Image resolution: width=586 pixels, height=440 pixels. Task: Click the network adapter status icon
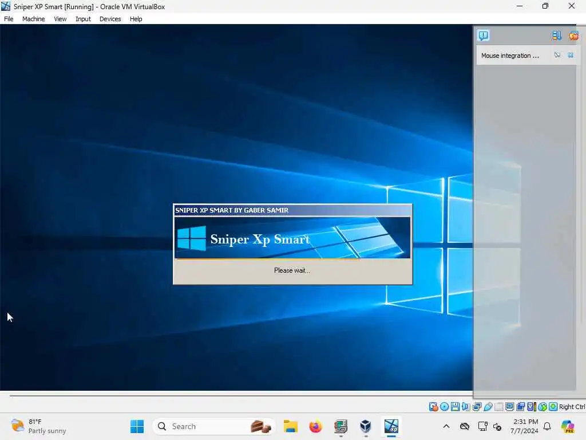click(x=477, y=407)
